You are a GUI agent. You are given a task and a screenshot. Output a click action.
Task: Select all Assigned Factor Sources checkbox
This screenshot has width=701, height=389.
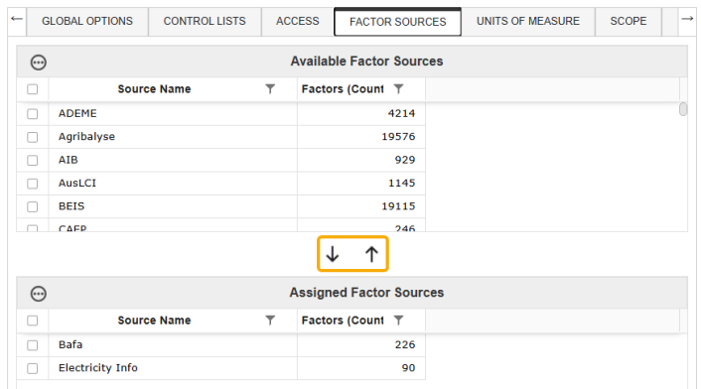point(32,321)
